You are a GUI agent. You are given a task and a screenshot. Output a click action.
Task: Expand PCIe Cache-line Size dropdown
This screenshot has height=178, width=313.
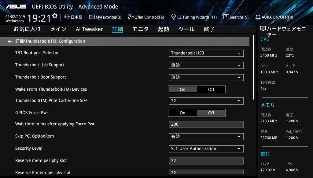[x=206, y=101]
